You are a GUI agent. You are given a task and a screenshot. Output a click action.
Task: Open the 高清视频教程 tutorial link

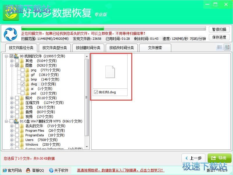pos(121,170)
